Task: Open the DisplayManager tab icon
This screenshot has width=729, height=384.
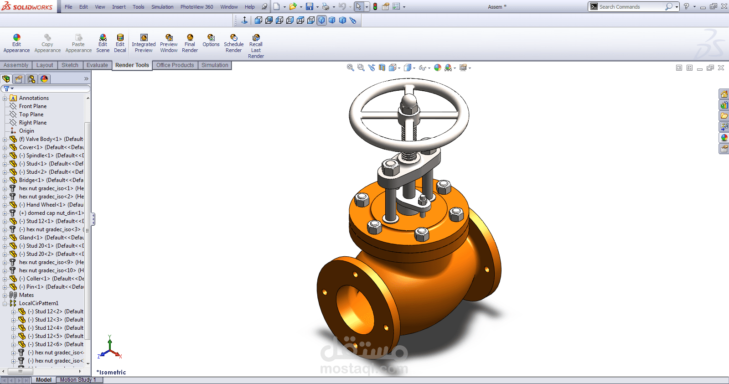Action: 44,79
